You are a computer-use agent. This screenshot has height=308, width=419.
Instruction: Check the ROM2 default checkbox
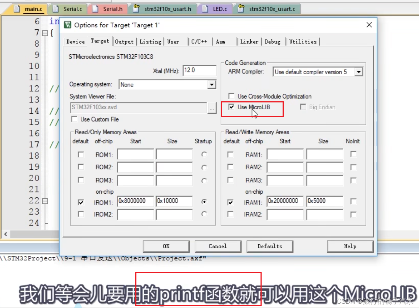[81, 167]
